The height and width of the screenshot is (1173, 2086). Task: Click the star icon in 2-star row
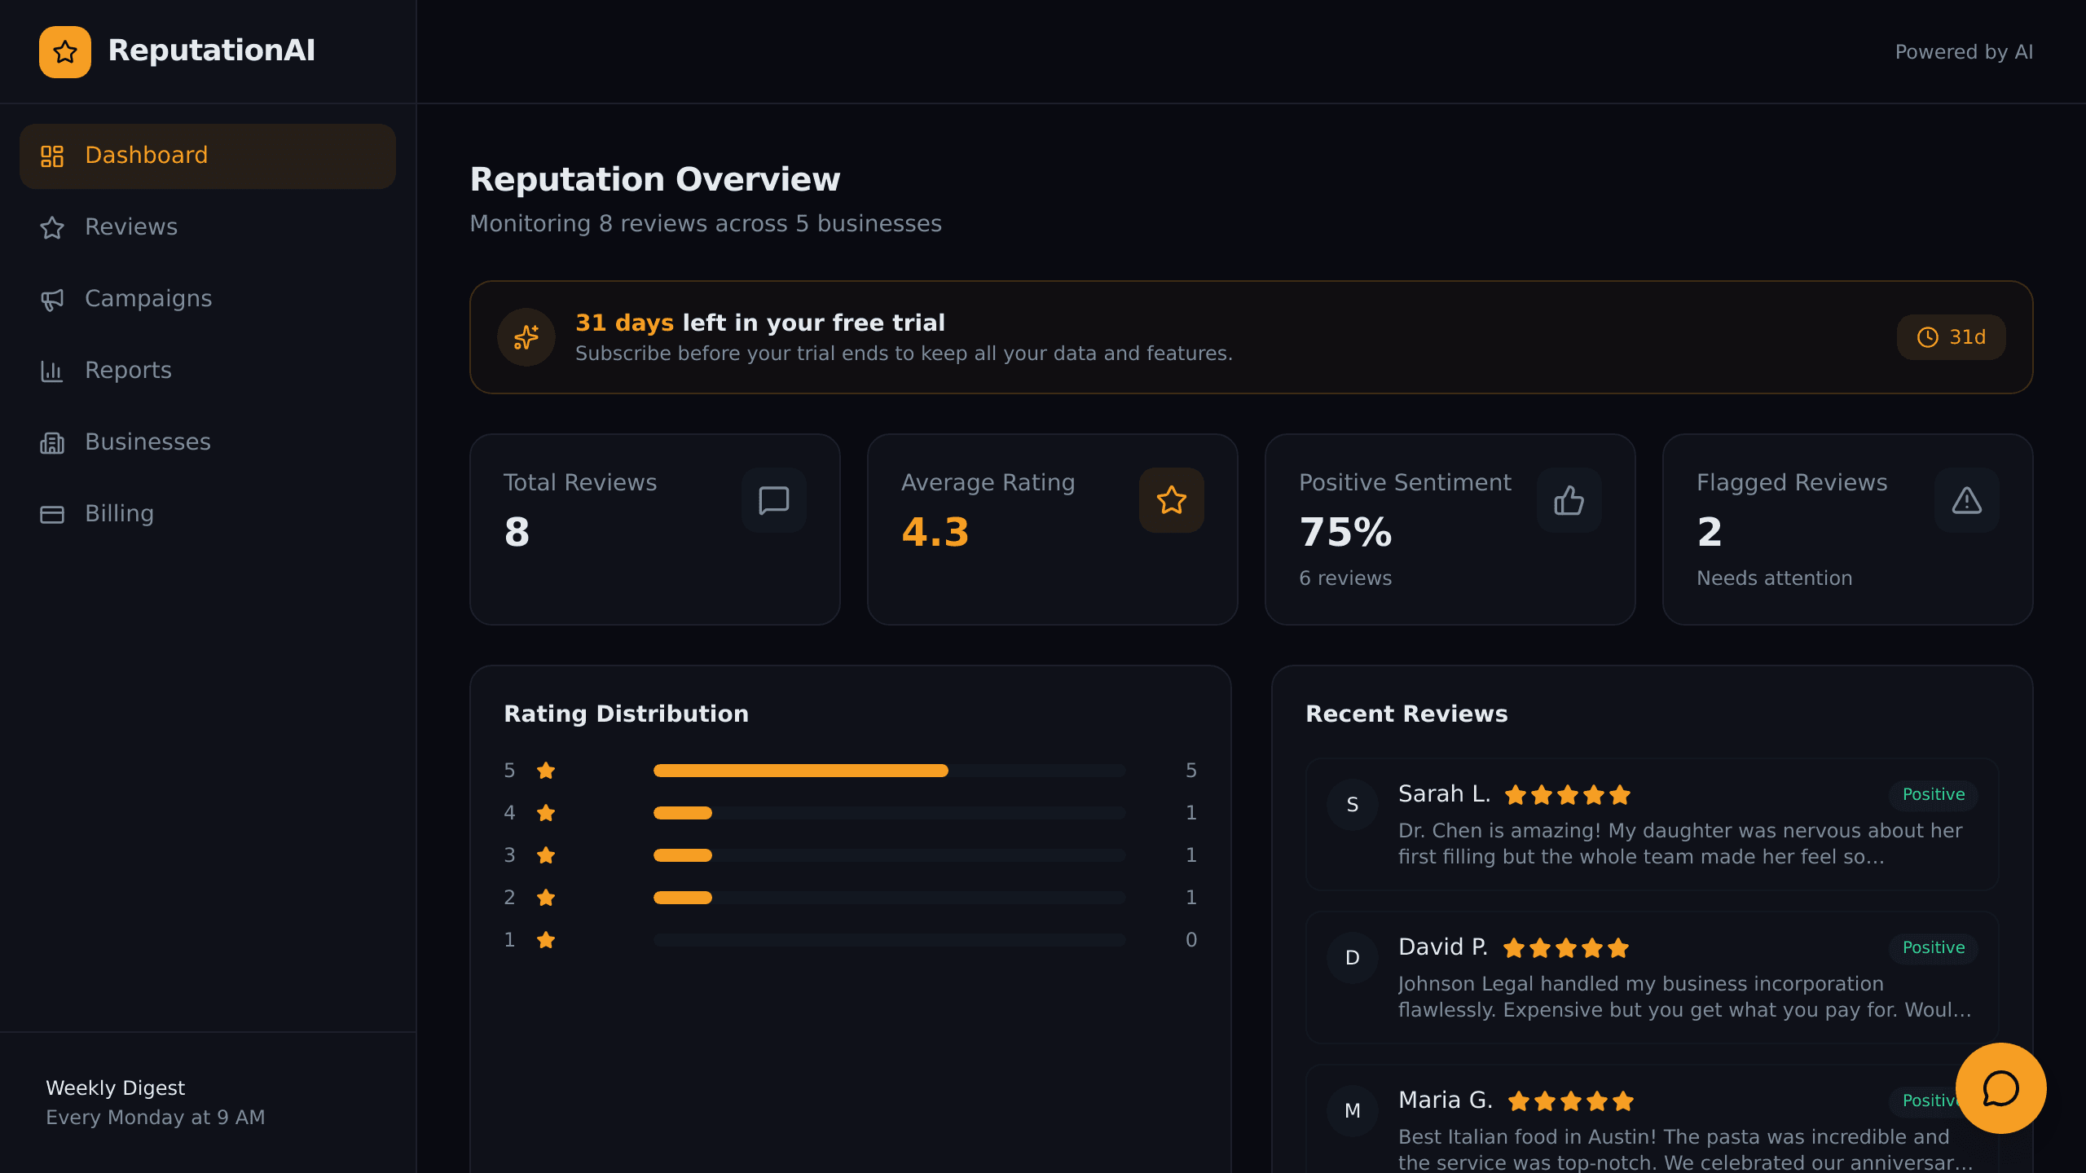click(546, 898)
